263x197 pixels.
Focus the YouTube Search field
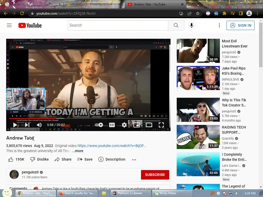(x=118, y=25)
